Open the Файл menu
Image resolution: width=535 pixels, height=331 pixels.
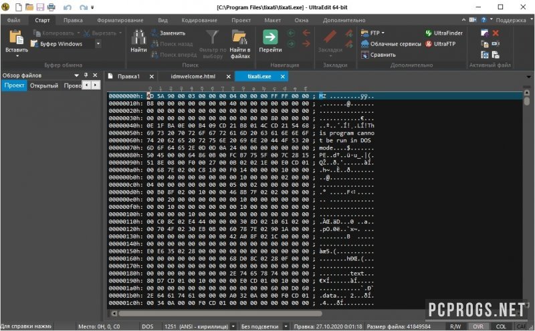tap(13, 20)
